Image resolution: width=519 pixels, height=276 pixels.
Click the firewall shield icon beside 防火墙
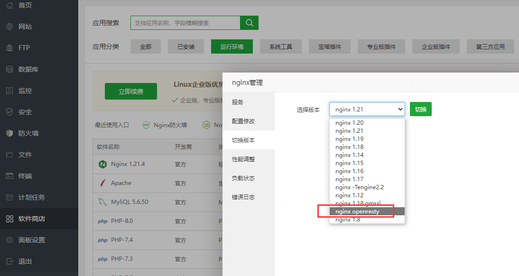[9, 133]
